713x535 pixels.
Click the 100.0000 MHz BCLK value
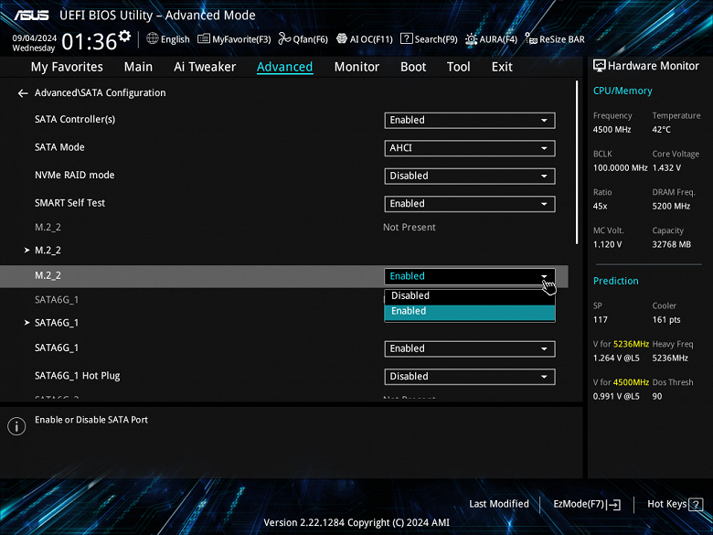pyautogui.click(x=620, y=168)
